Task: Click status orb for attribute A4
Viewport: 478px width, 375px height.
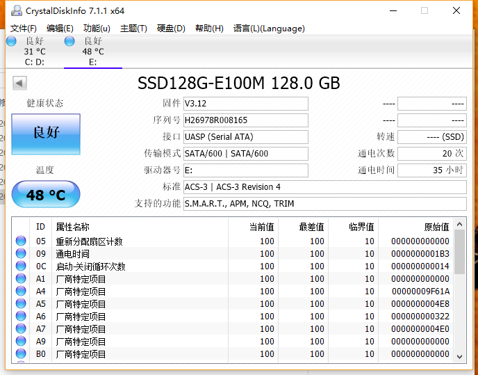Action: pos(21,291)
